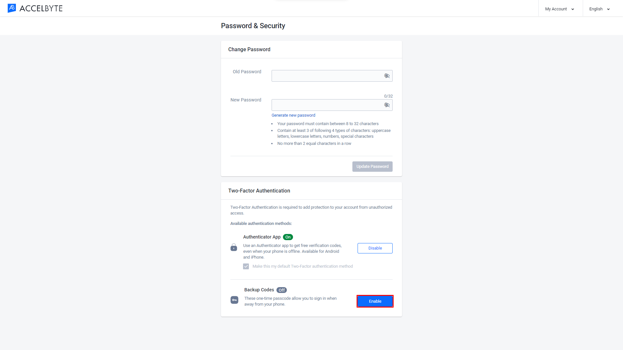Select the Password & Security page title
Viewport: 623px width, 350px height.
(253, 26)
